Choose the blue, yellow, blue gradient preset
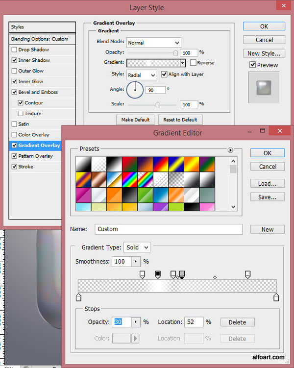The image size is (294, 368). click(x=176, y=164)
